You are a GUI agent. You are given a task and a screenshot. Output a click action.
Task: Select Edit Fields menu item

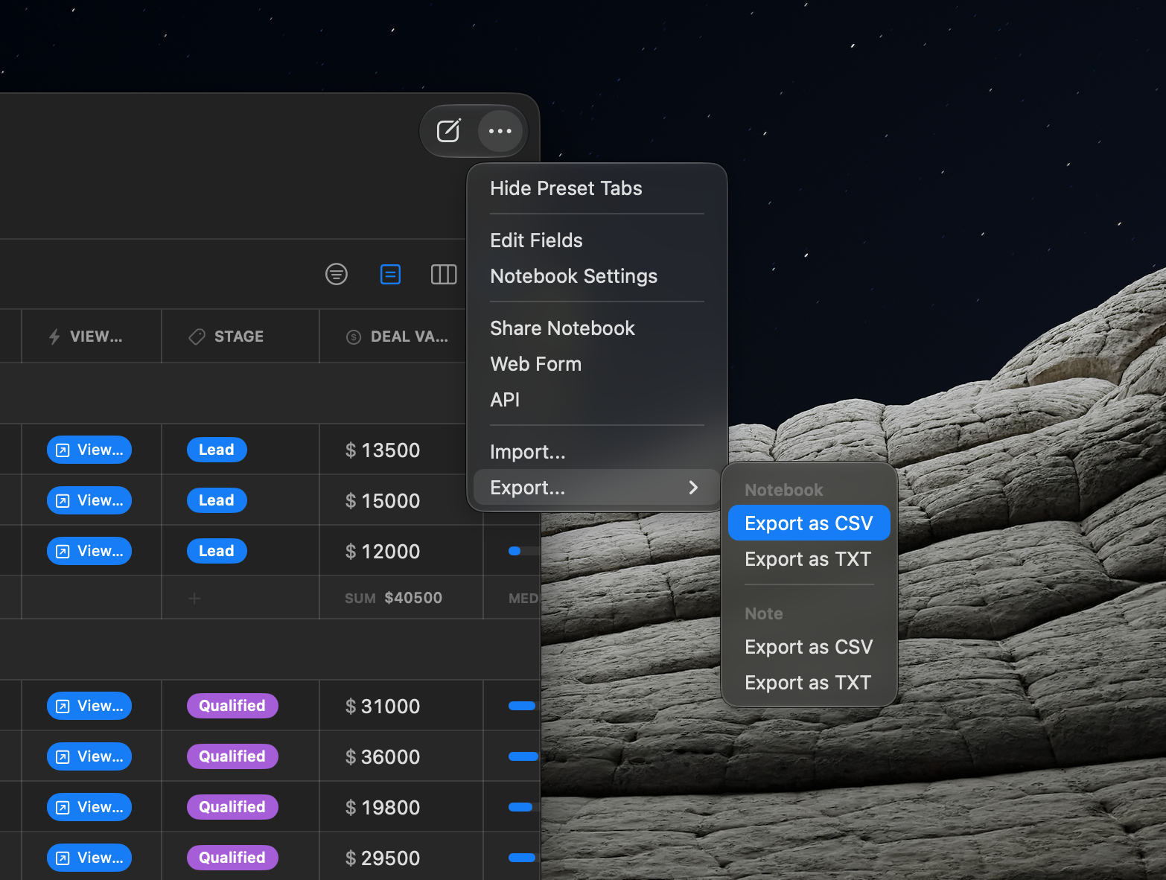(x=596, y=240)
